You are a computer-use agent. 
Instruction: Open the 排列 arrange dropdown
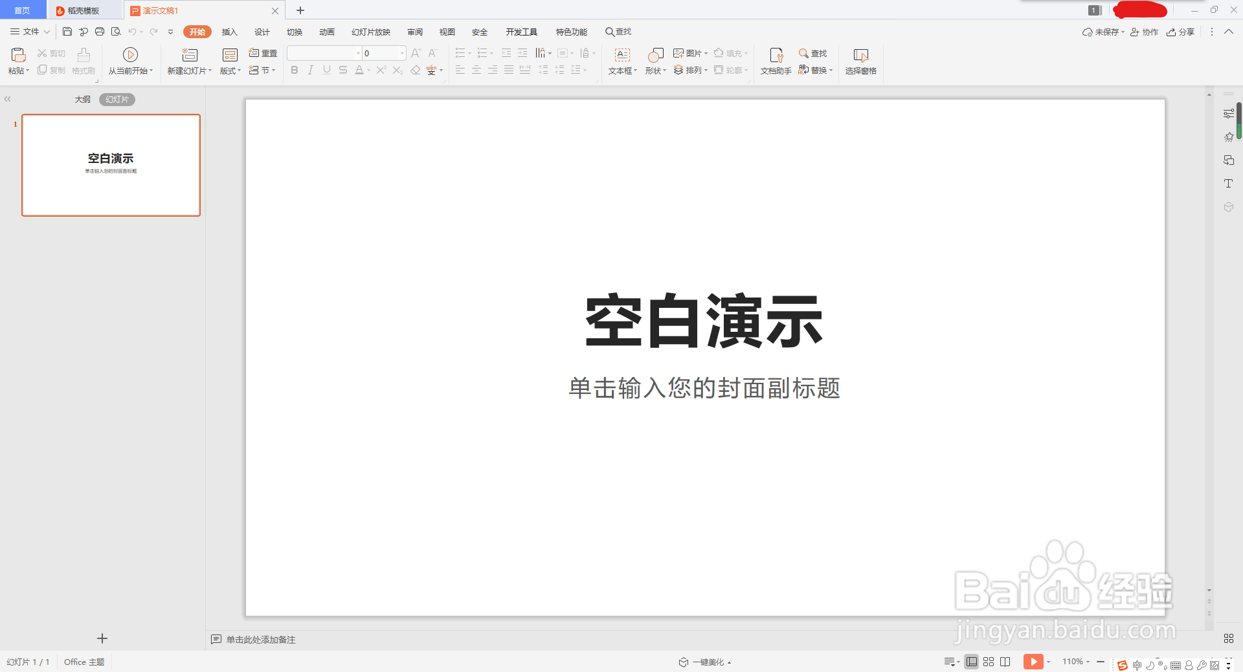[x=691, y=70]
